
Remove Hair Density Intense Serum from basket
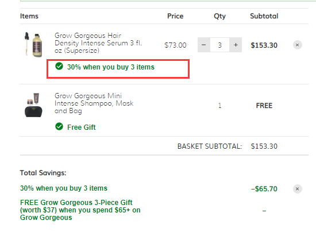click(x=297, y=45)
